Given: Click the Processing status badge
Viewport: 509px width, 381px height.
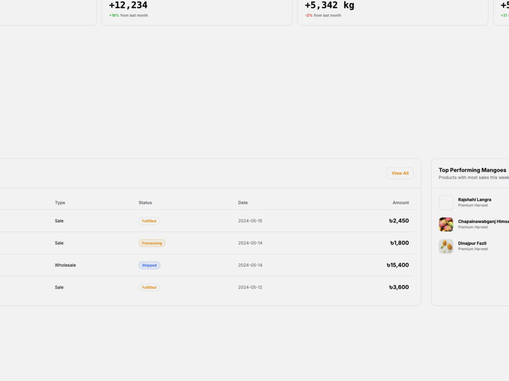Looking at the screenshot, I should pyautogui.click(x=152, y=243).
